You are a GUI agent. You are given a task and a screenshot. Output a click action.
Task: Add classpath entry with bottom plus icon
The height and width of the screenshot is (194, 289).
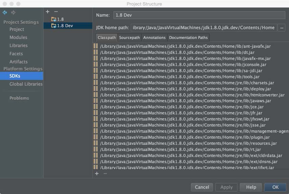tap(97, 173)
